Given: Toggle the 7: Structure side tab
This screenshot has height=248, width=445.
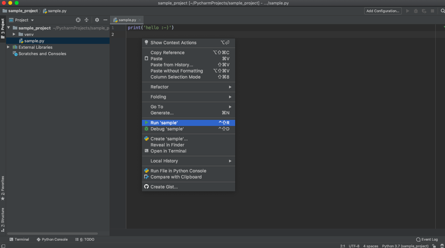Looking at the screenshot, I should click(x=3, y=219).
